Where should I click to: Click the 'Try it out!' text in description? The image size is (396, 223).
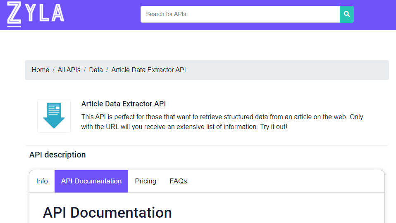274,127
